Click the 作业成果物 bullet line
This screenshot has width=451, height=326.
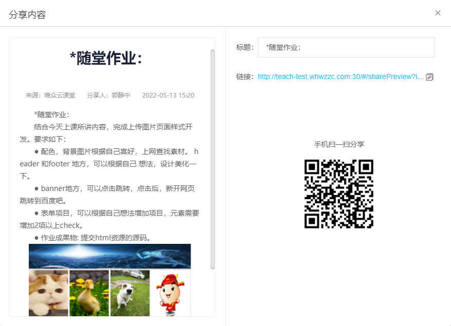[92, 238]
